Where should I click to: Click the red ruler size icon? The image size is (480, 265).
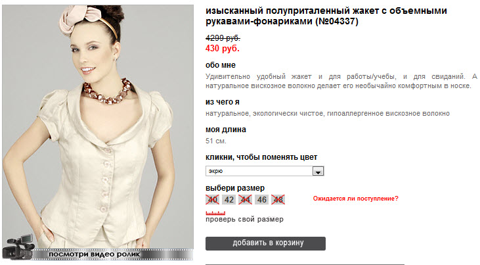coord(215,213)
